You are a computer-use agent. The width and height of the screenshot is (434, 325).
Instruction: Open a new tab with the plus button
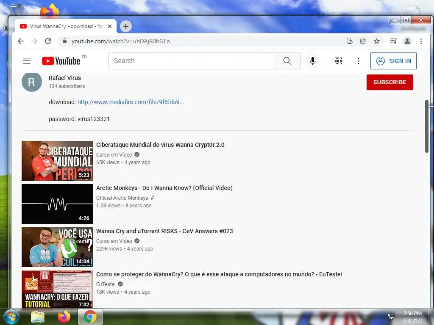point(125,26)
